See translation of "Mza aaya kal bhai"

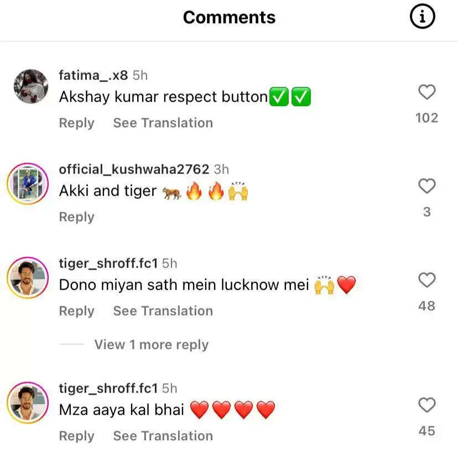[x=163, y=436]
